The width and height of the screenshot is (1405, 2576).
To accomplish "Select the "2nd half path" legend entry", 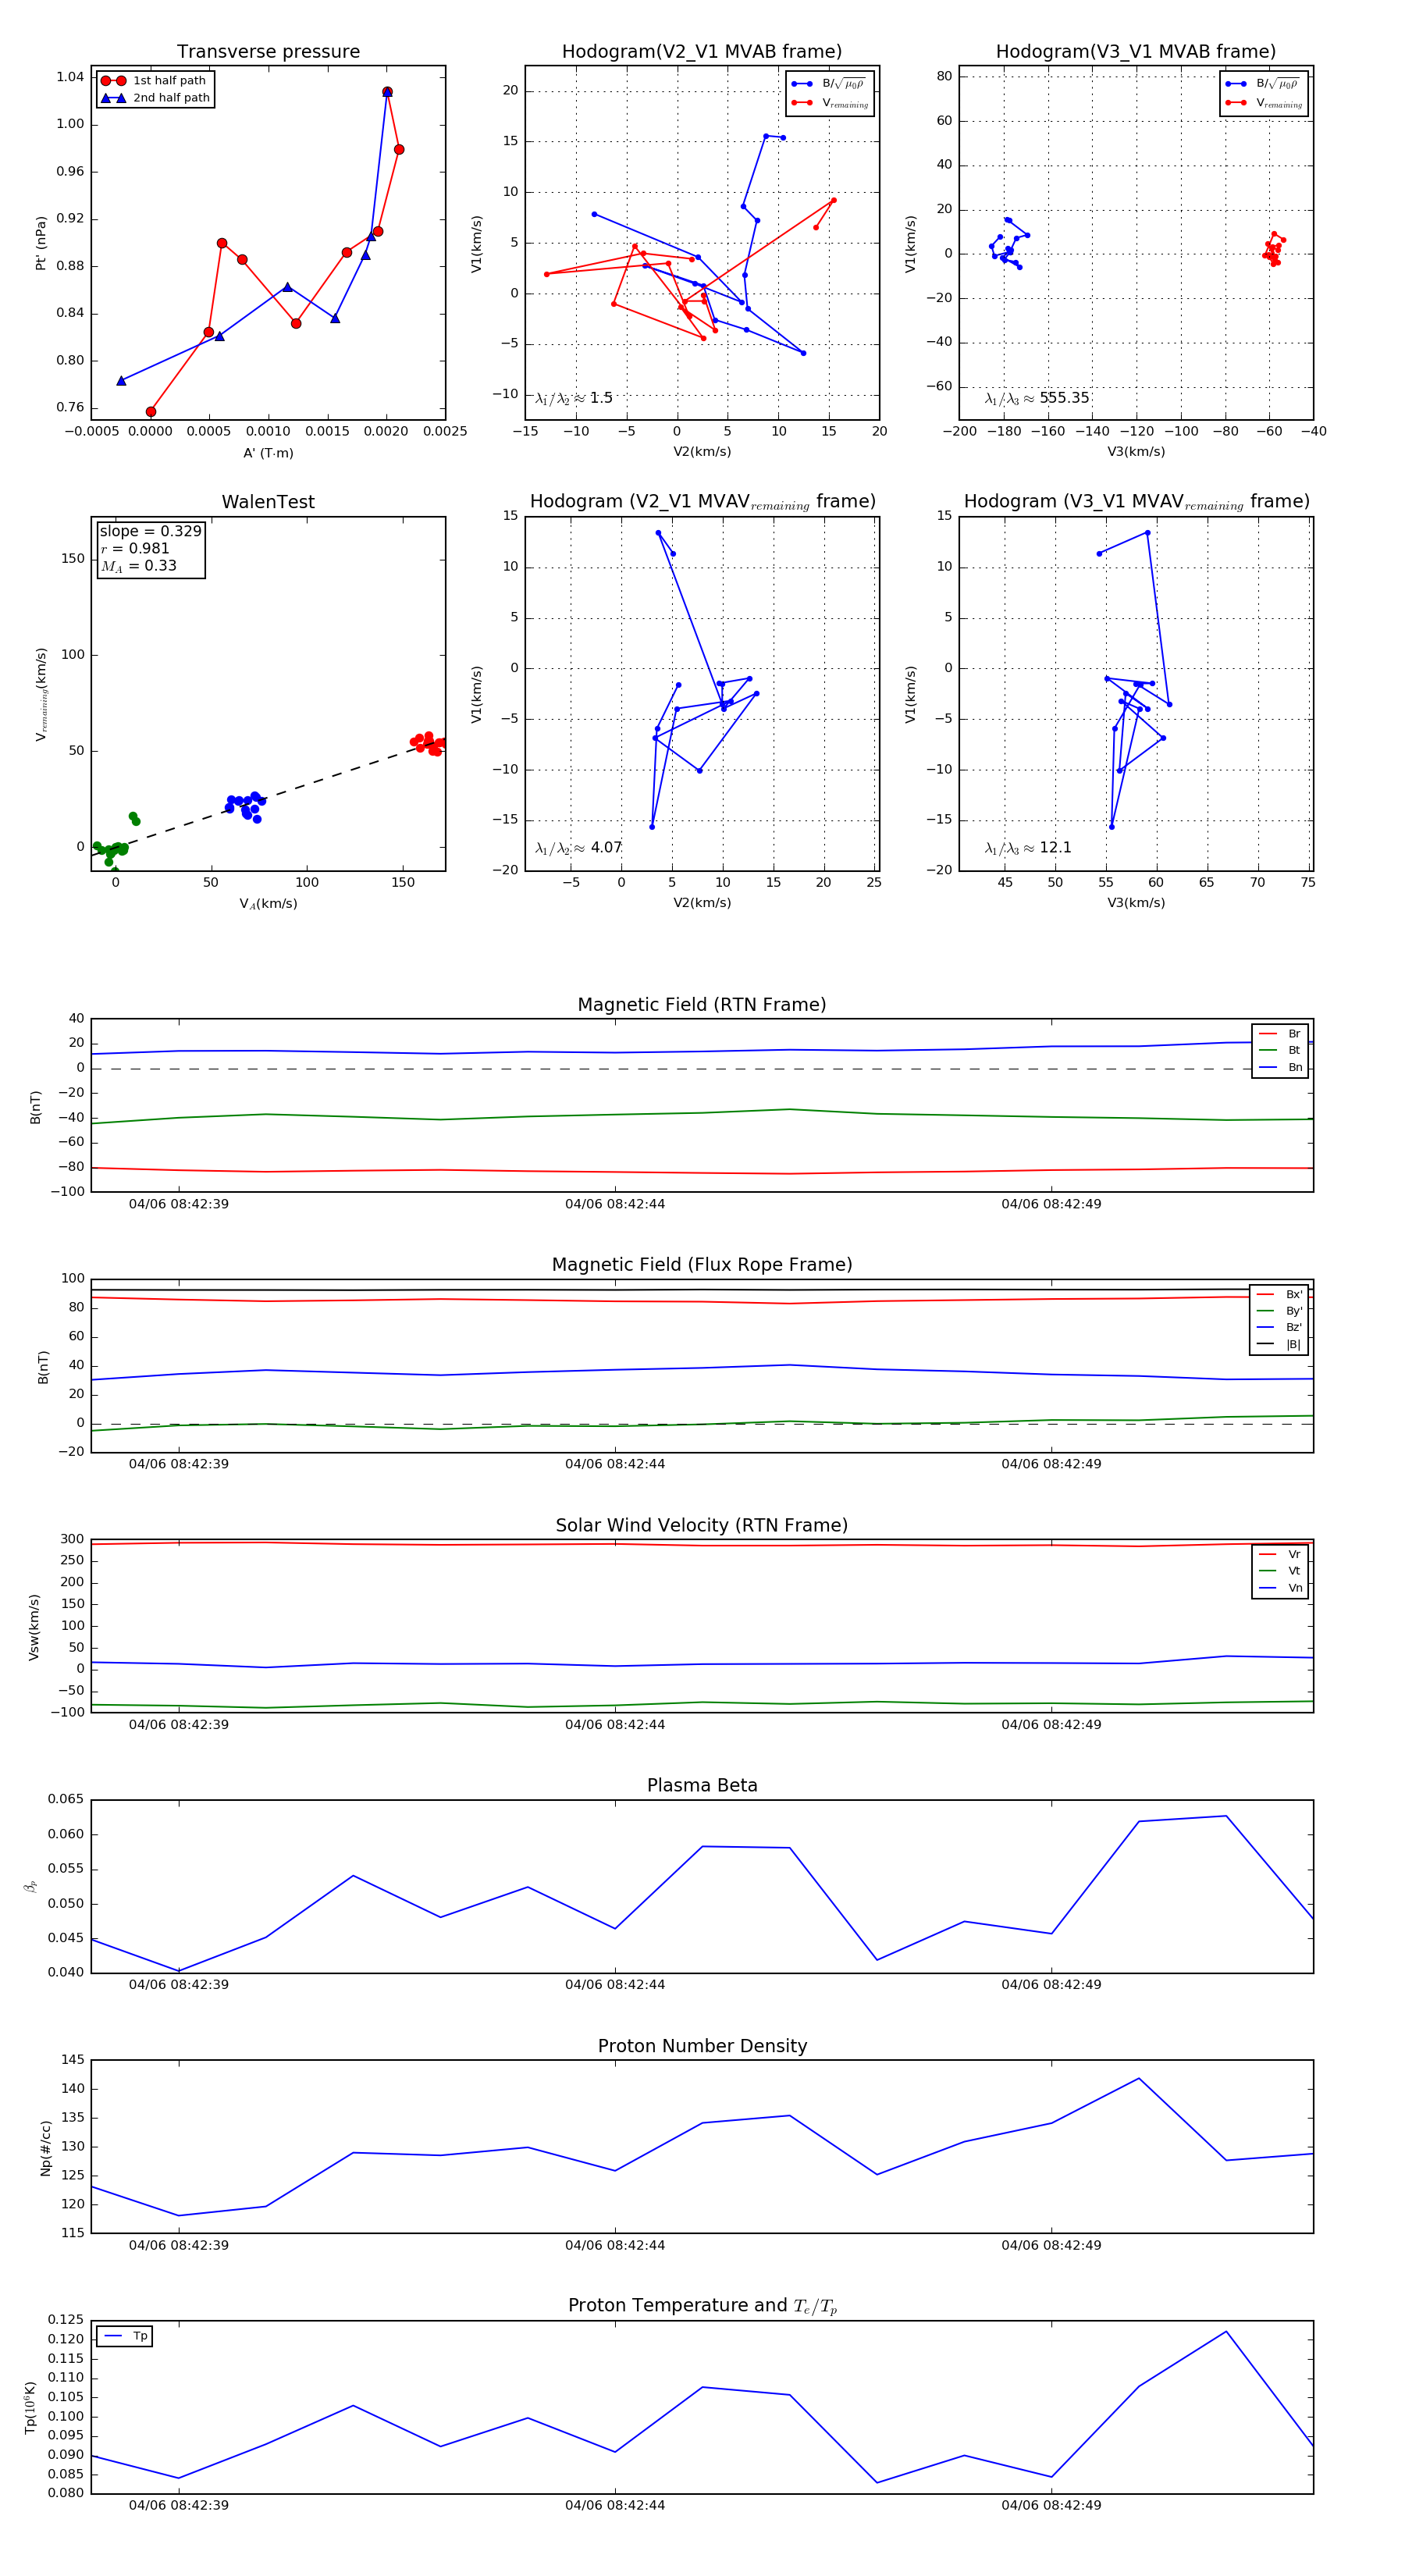I will [x=155, y=98].
